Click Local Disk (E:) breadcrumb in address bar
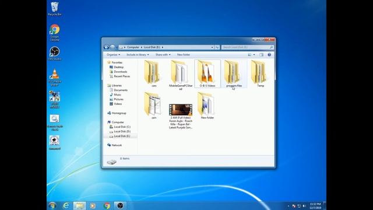This screenshot has width=373, height=210. click(x=152, y=47)
